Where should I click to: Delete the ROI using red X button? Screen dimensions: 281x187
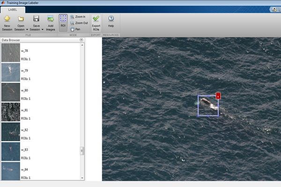click(x=218, y=96)
